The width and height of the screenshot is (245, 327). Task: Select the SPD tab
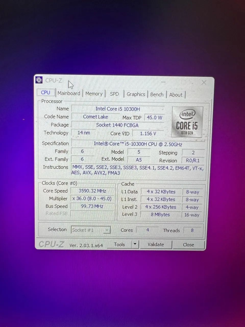click(x=114, y=94)
